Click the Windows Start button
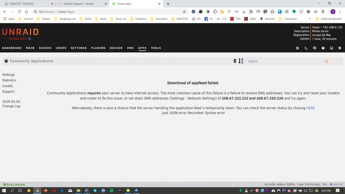 (x=4, y=191)
